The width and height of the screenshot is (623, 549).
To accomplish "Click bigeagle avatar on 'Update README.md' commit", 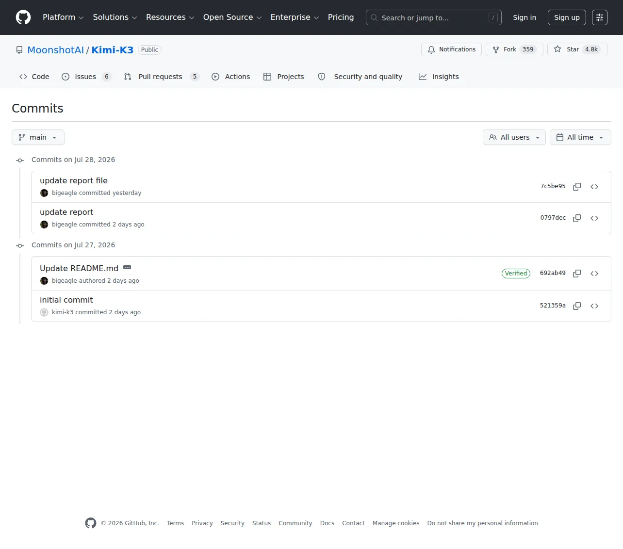I will pyautogui.click(x=44, y=281).
